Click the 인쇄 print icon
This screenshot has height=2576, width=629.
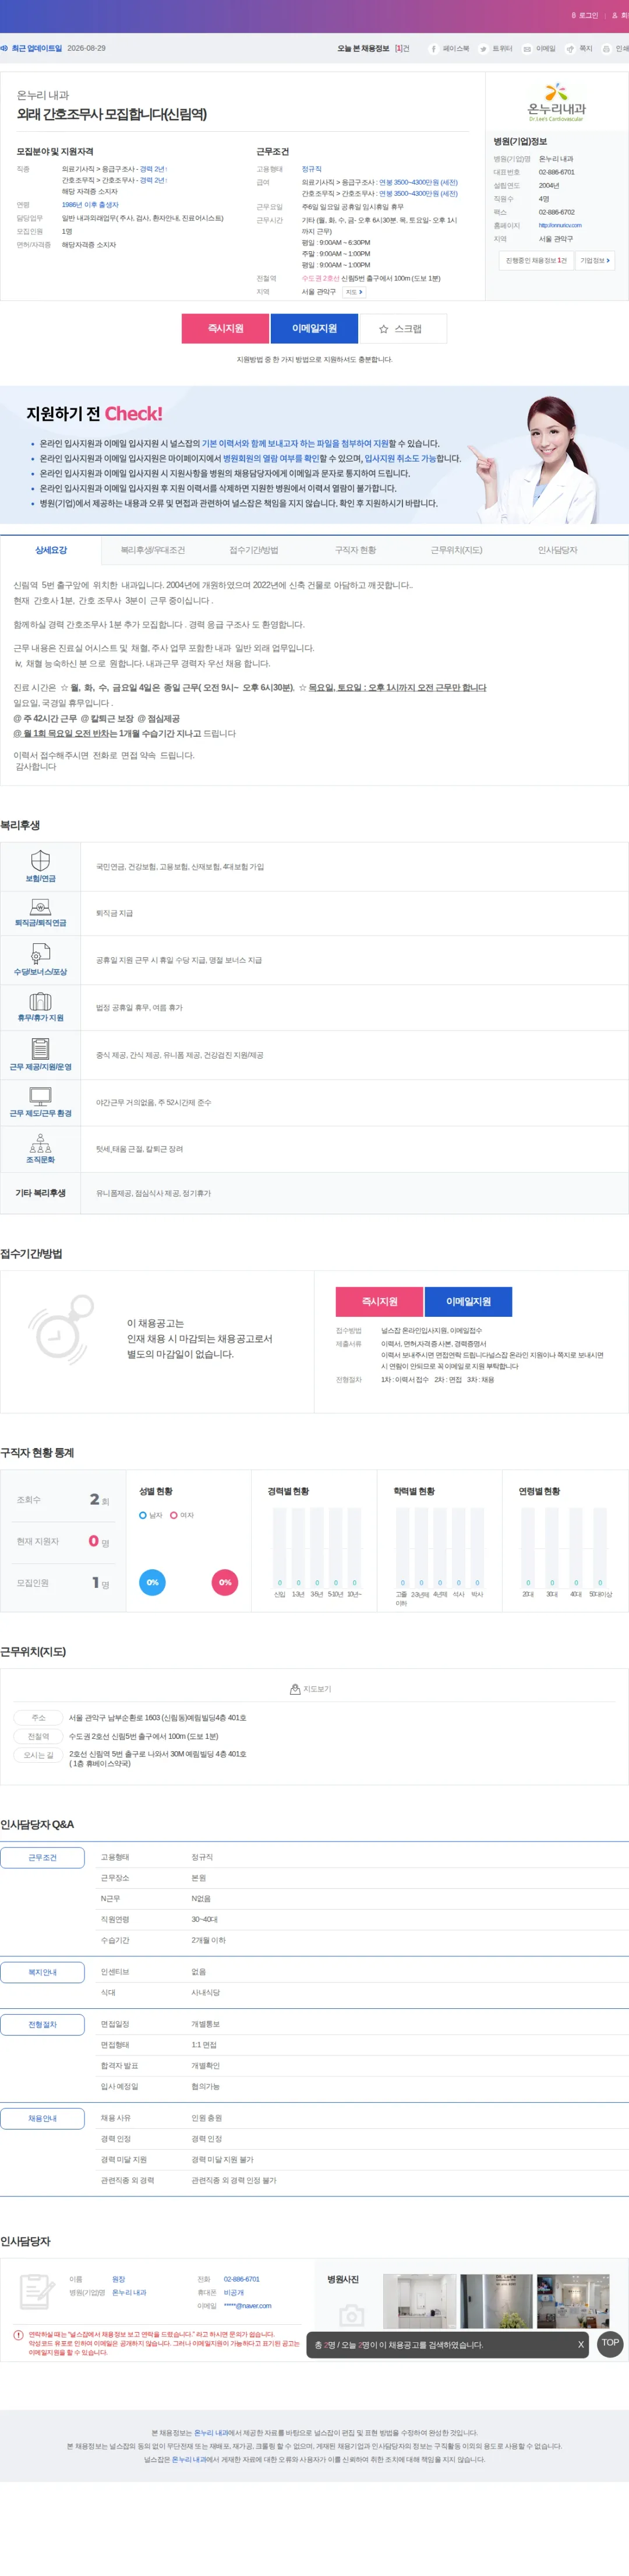coord(606,48)
